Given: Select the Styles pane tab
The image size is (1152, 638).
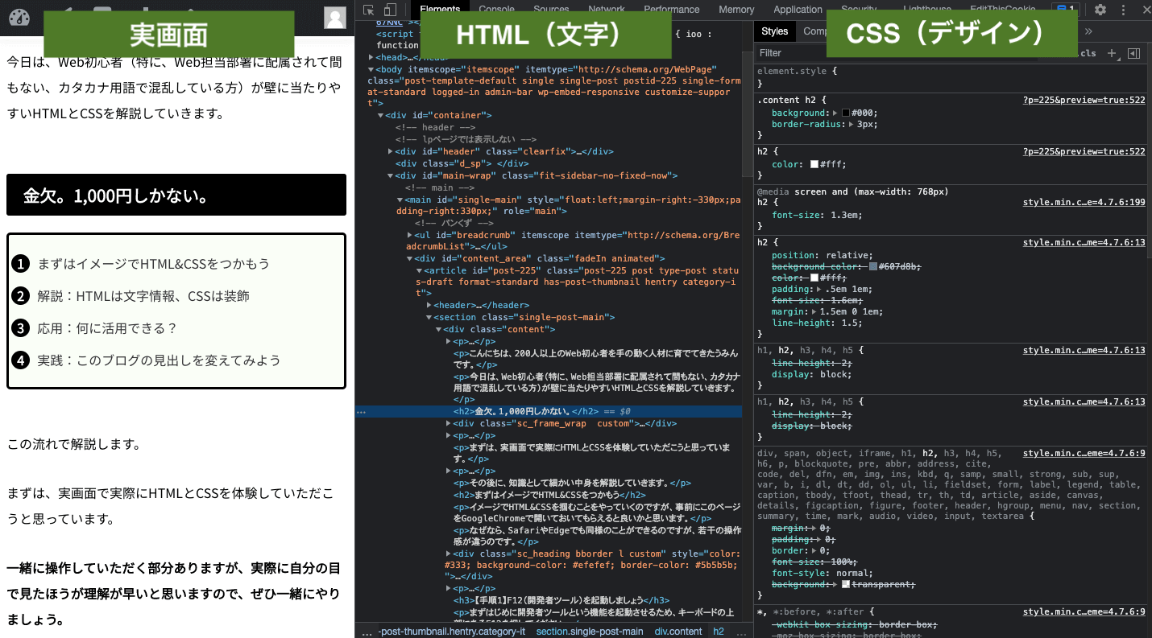Looking at the screenshot, I should (774, 31).
